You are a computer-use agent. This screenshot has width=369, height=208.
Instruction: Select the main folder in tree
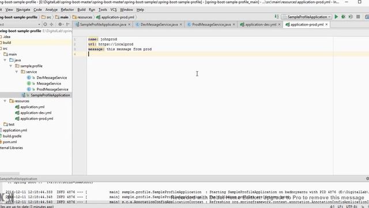pos(13,54)
